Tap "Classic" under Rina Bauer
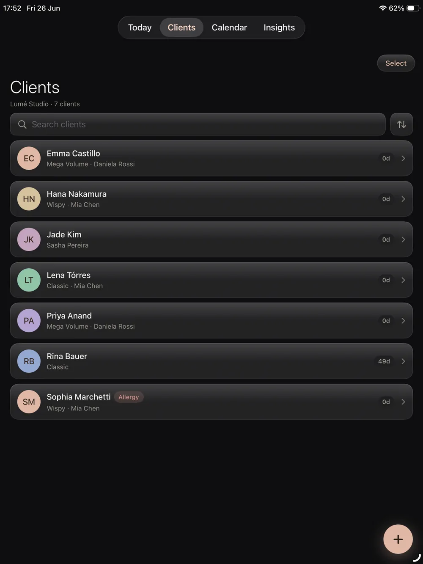Viewport: 423px width, 564px height. click(58, 367)
